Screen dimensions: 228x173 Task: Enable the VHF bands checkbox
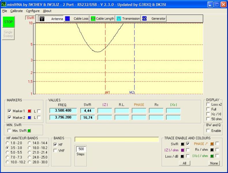point(55,151)
